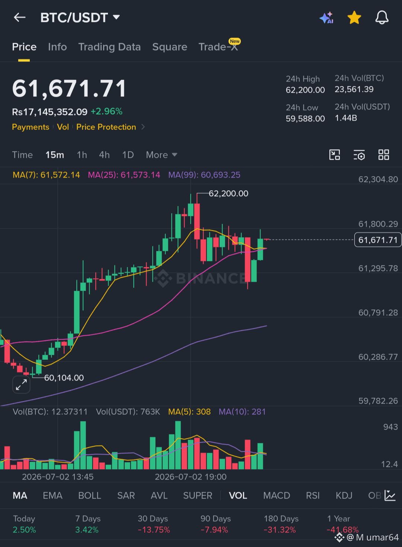
Task: Open the Trading Data tab
Action: tap(109, 47)
